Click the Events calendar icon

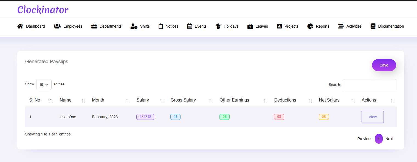pos(190,26)
